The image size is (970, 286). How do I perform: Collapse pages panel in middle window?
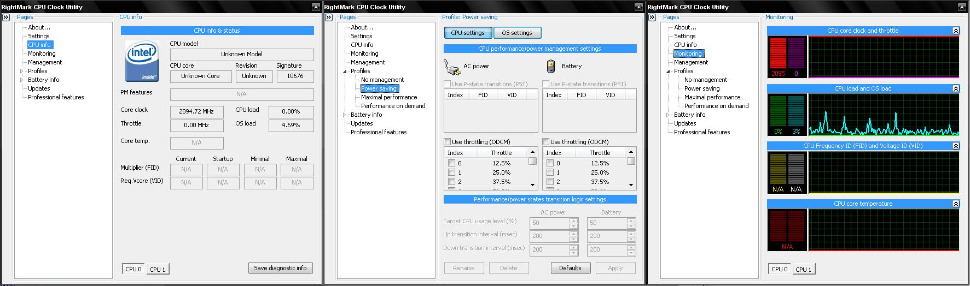329,17
